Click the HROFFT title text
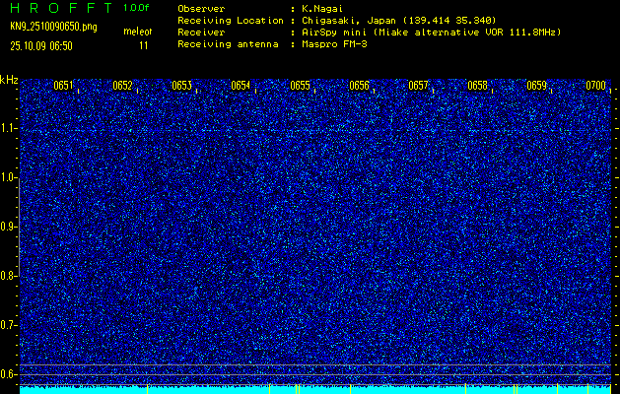This screenshot has height=394, width=620. pyautogui.click(x=59, y=8)
